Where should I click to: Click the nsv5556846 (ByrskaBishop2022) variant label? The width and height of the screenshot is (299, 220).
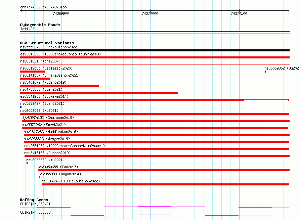49,47
